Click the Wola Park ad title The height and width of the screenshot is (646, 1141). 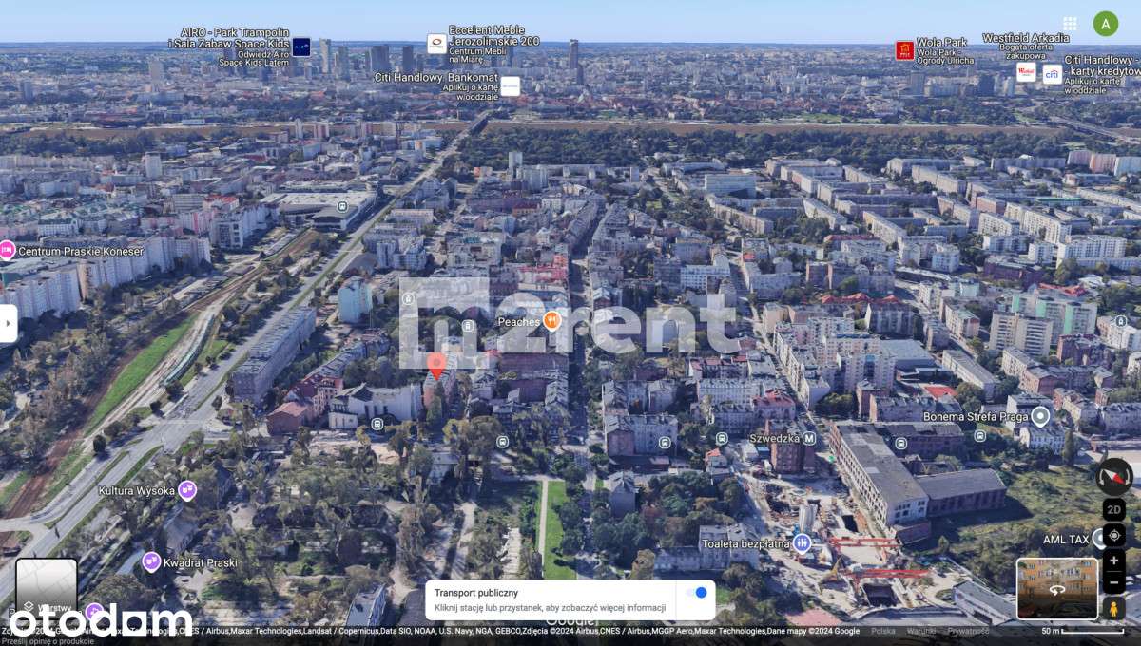pyautogui.click(x=941, y=43)
